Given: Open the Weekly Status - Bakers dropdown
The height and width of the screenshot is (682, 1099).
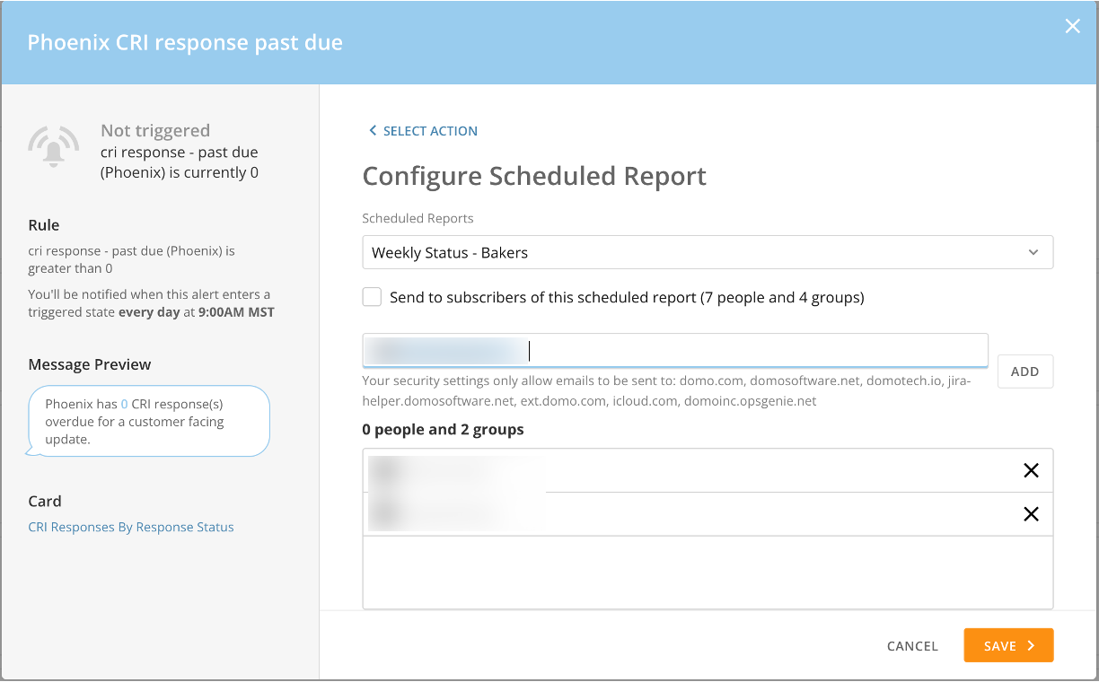Looking at the screenshot, I should 708,252.
